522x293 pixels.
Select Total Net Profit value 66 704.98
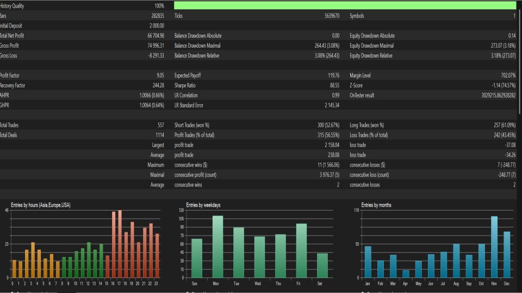(156, 36)
